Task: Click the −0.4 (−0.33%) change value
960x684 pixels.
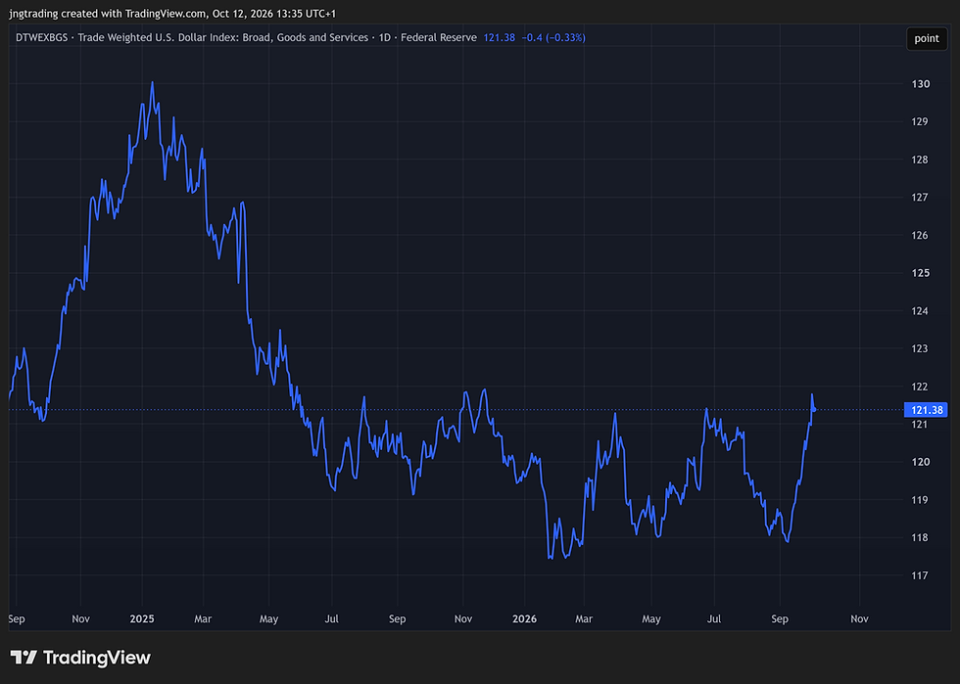Action: click(553, 37)
